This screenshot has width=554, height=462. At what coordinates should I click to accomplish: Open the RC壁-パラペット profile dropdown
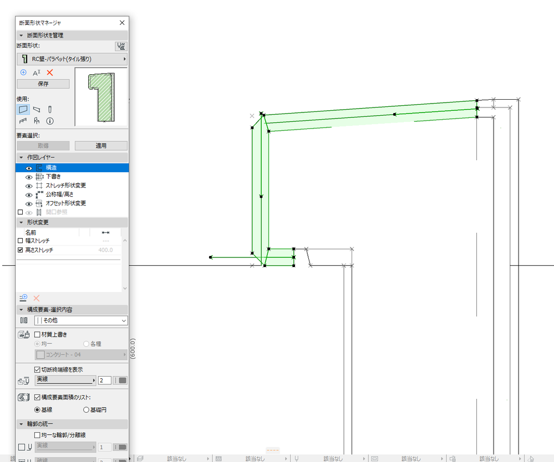pyautogui.click(x=72, y=59)
